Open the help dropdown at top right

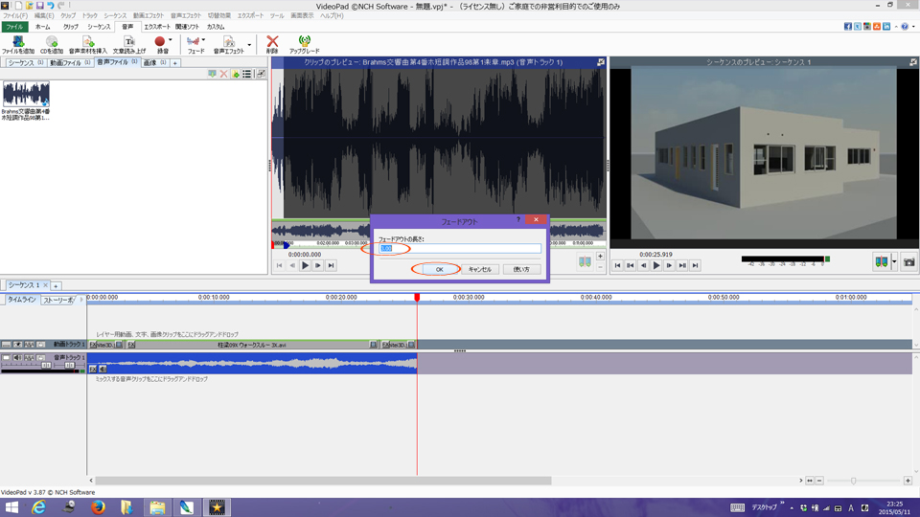click(913, 27)
